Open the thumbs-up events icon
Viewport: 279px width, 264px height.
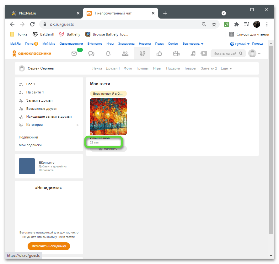(159, 53)
